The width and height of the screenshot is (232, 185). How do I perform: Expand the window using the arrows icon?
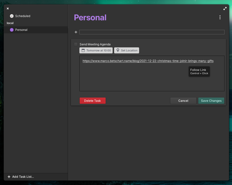(x=225, y=8)
